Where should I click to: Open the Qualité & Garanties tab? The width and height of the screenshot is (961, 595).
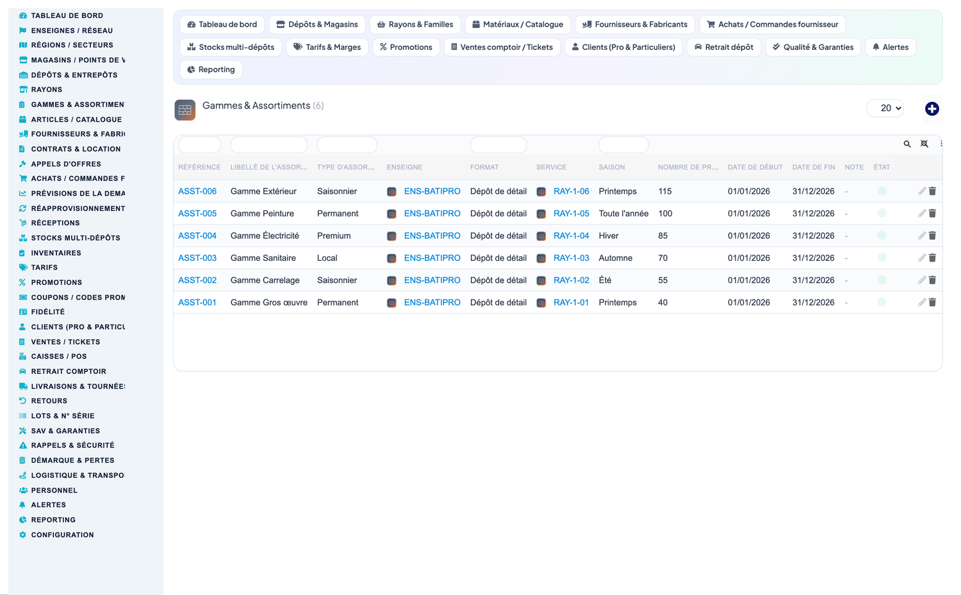point(813,47)
